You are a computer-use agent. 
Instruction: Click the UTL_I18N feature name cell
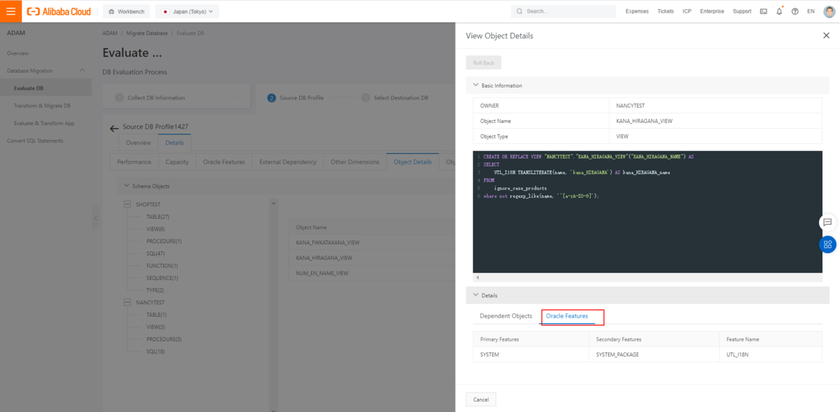pyautogui.click(x=771, y=355)
